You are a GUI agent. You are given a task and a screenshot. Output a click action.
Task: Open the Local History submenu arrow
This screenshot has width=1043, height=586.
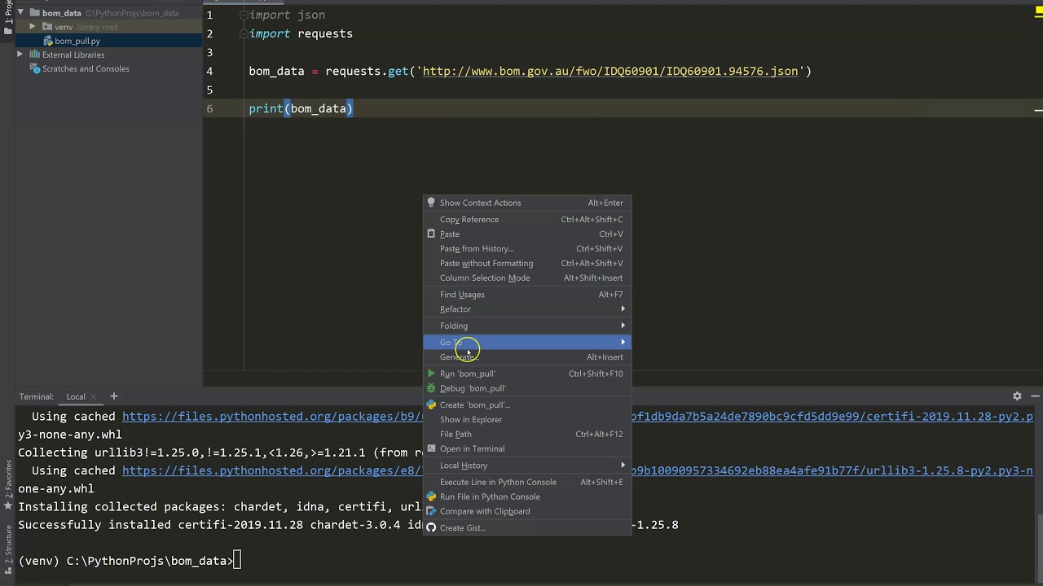tap(623, 466)
